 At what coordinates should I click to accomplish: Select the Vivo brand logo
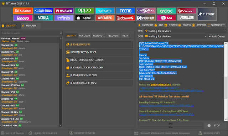coord(105,11)
